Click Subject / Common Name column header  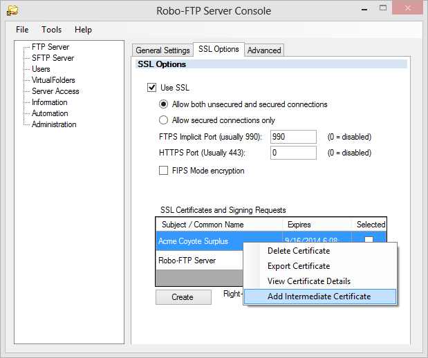click(x=219, y=225)
